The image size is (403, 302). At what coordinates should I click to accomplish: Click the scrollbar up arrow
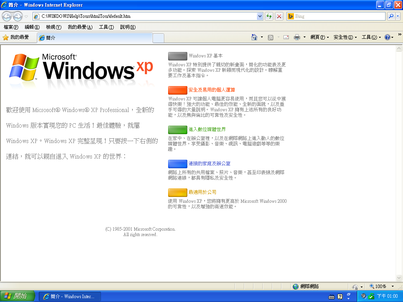(x=399, y=48)
